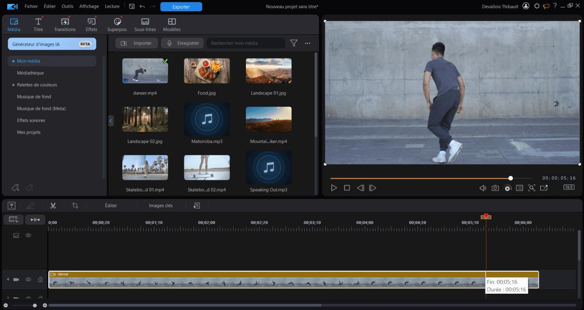
Task: Toggle the eye icon on subtitle track
Action: (28, 235)
